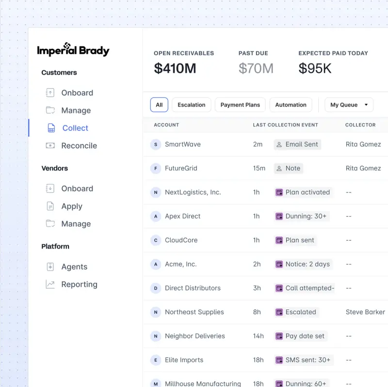388x387 pixels.
Task: Switch to the Payment Plans tab
Action: tap(240, 105)
